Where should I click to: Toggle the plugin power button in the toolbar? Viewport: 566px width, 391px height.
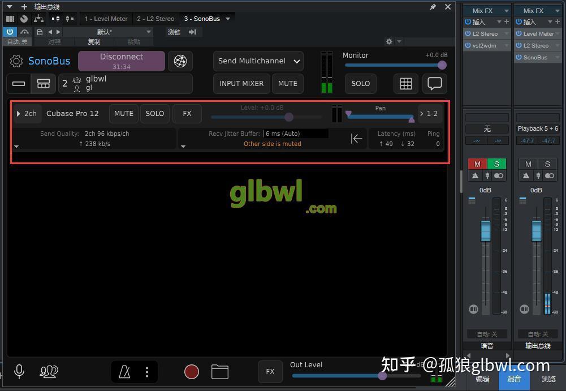pyautogui.click(x=10, y=32)
